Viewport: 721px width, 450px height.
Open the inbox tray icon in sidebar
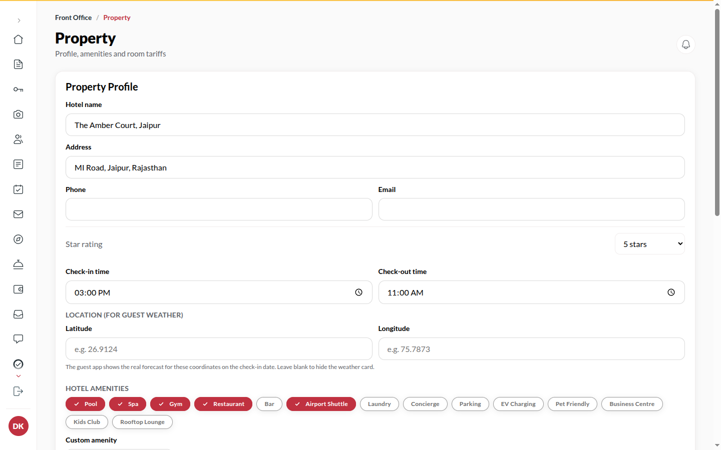tap(19, 314)
